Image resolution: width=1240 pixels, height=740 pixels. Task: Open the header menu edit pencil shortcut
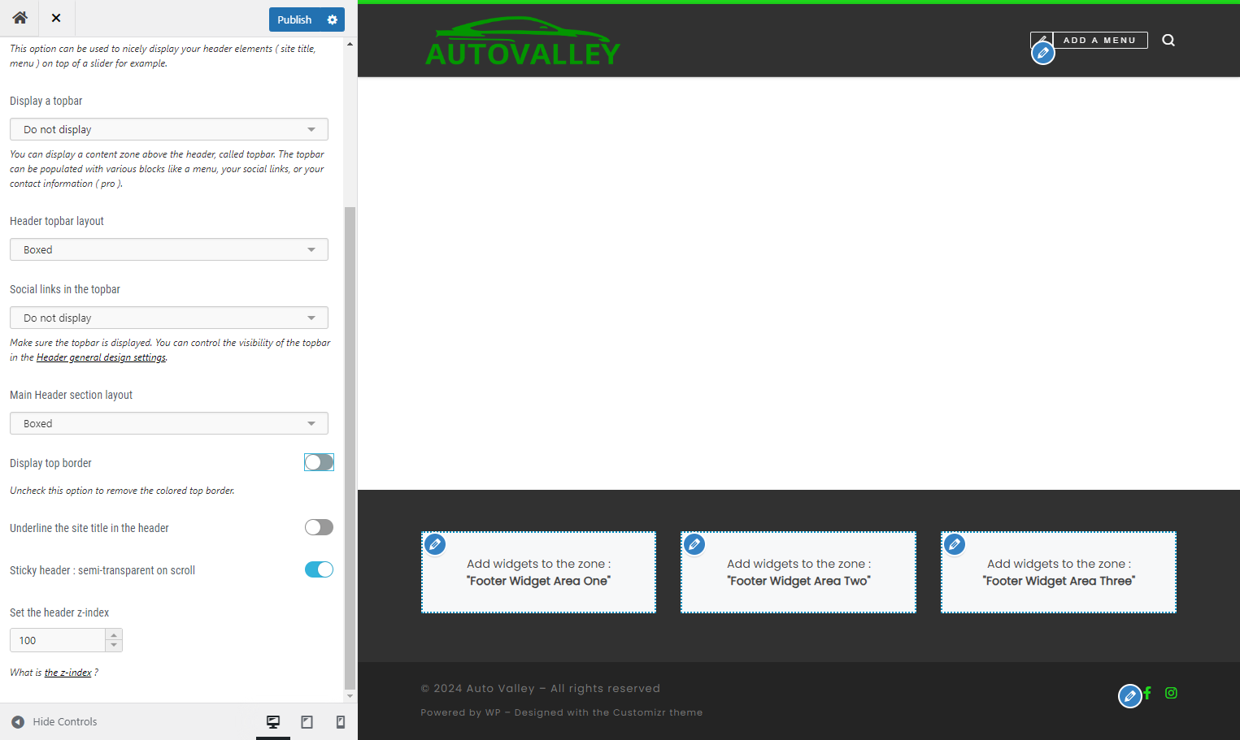coord(1043,54)
